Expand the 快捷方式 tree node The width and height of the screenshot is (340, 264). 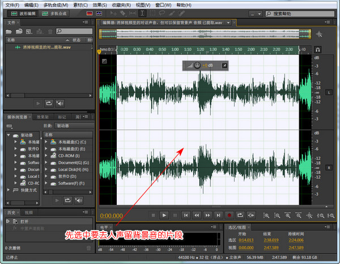click(8, 190)
